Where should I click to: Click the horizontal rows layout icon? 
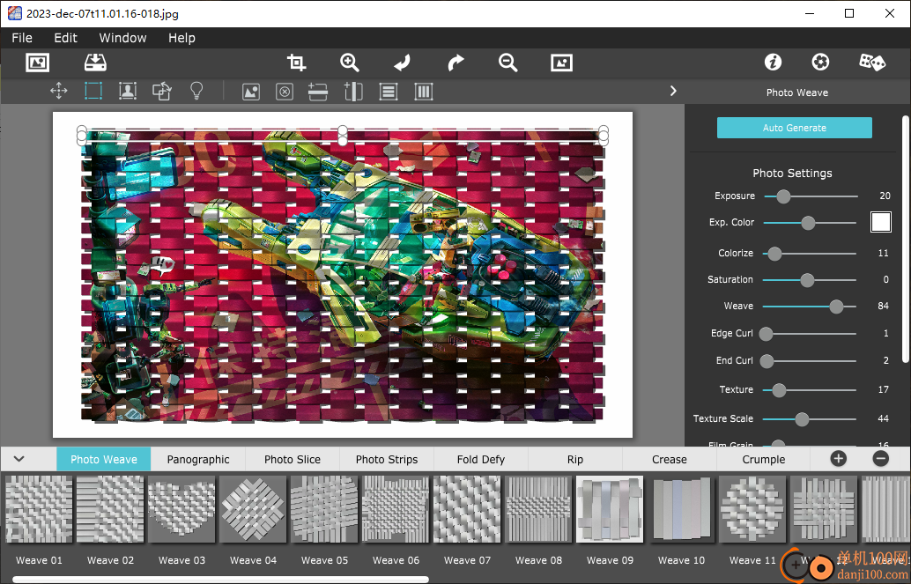[389, 92]
